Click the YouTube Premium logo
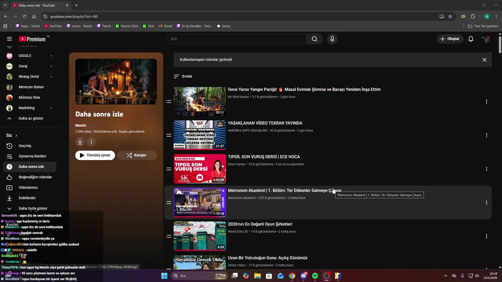 (x=33, y=39)
